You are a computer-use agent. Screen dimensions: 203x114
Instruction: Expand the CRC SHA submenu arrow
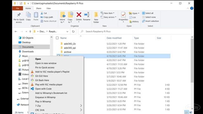pyautogui.click(x=81, y=110)
